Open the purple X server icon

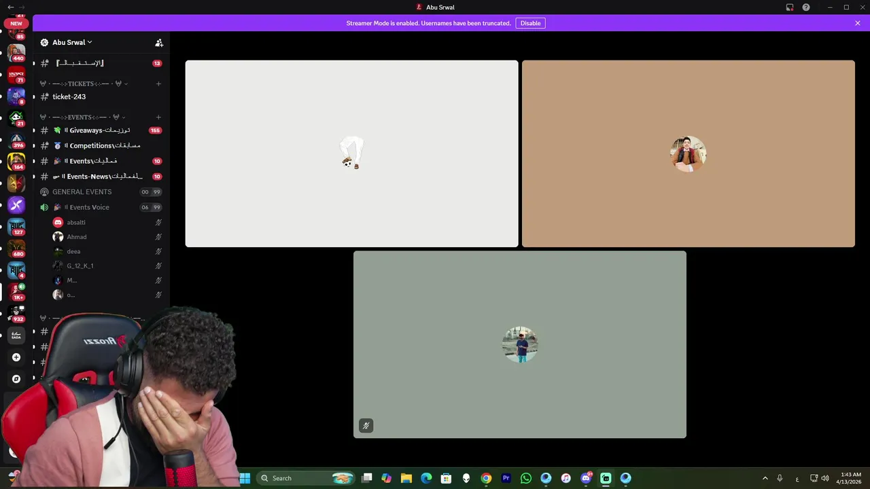[16, 204]
